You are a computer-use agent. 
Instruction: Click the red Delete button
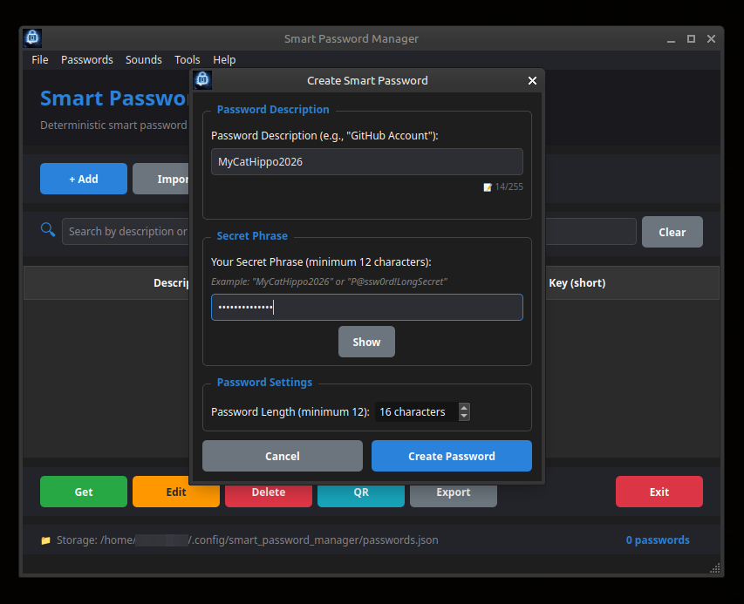point(269,493)
